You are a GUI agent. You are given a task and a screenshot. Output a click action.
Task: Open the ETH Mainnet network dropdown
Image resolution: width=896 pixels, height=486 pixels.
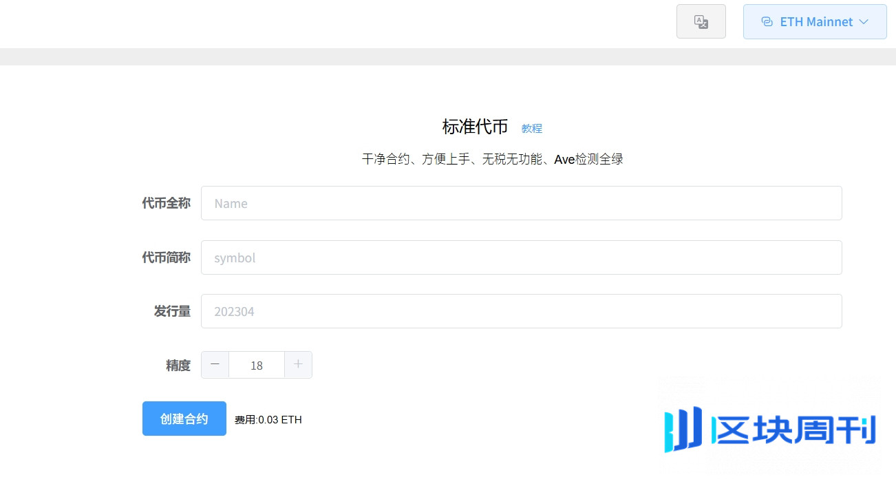(815, 22)
